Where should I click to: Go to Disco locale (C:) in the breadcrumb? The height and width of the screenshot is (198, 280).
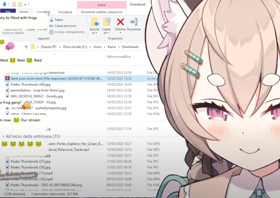(x=75, y=47)
